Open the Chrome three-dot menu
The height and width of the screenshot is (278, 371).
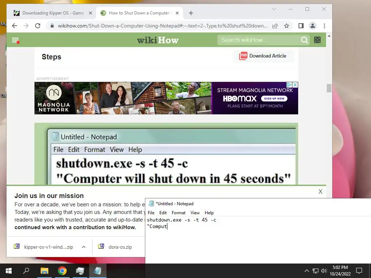[324, 26]
